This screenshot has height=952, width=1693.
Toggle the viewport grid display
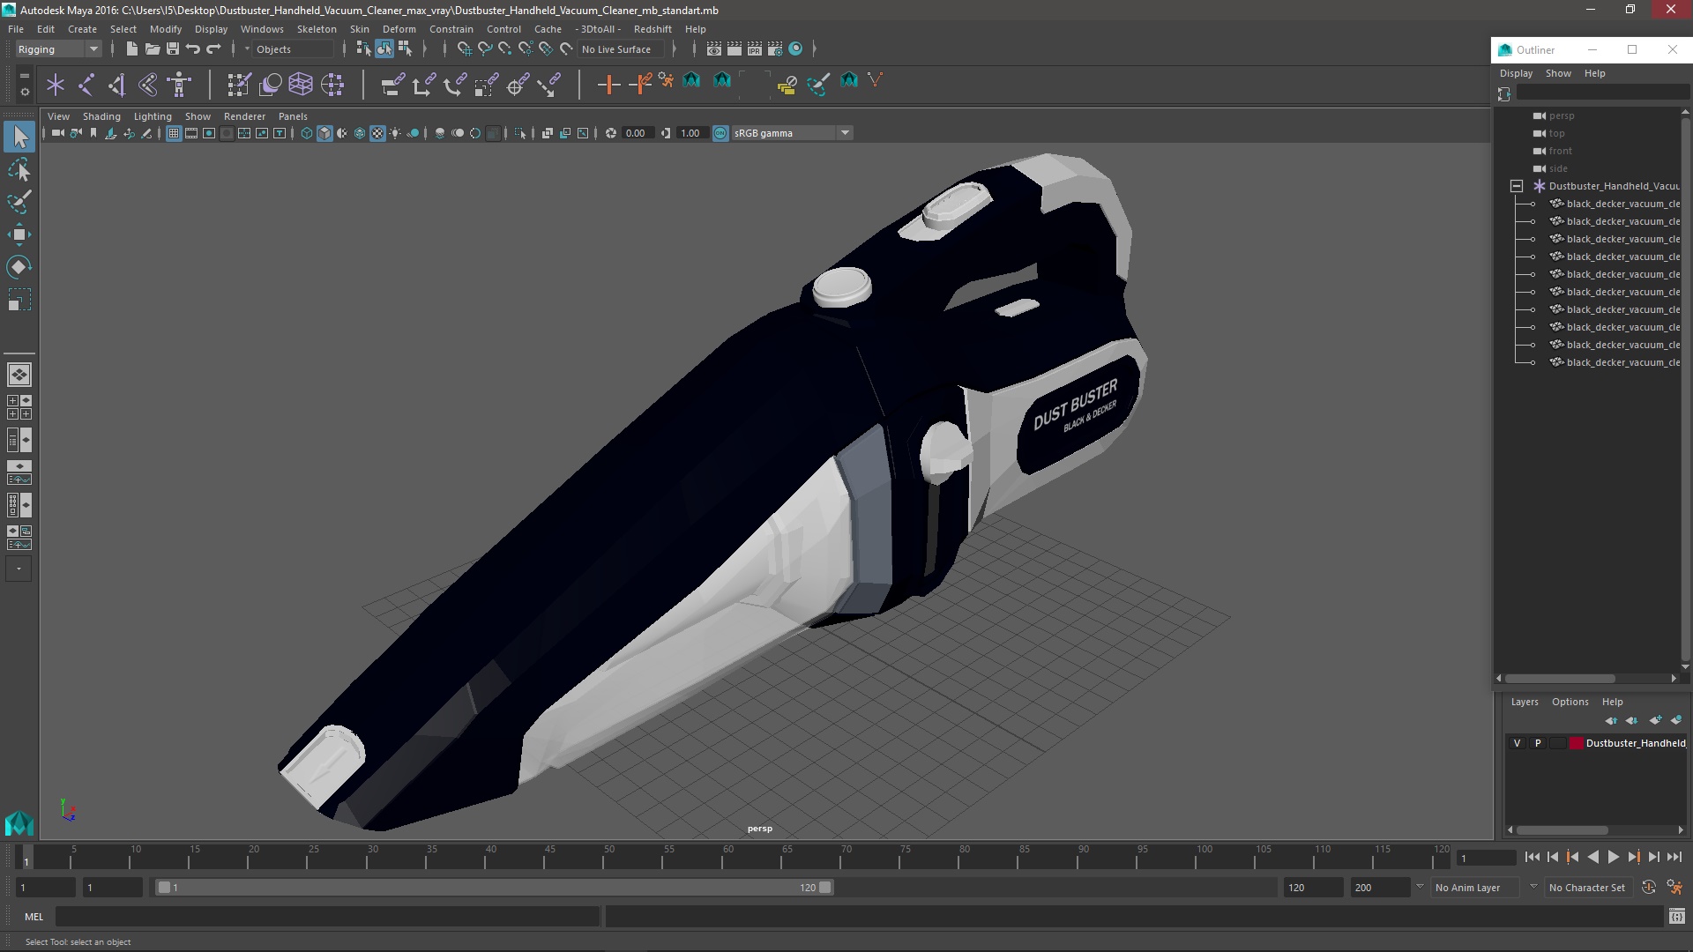click(174, 133)
